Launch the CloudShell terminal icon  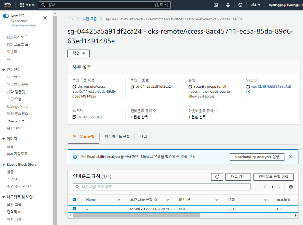click(x=216, y=5)
